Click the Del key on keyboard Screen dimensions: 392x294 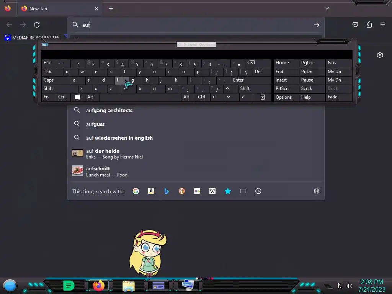tap(262, 72)
